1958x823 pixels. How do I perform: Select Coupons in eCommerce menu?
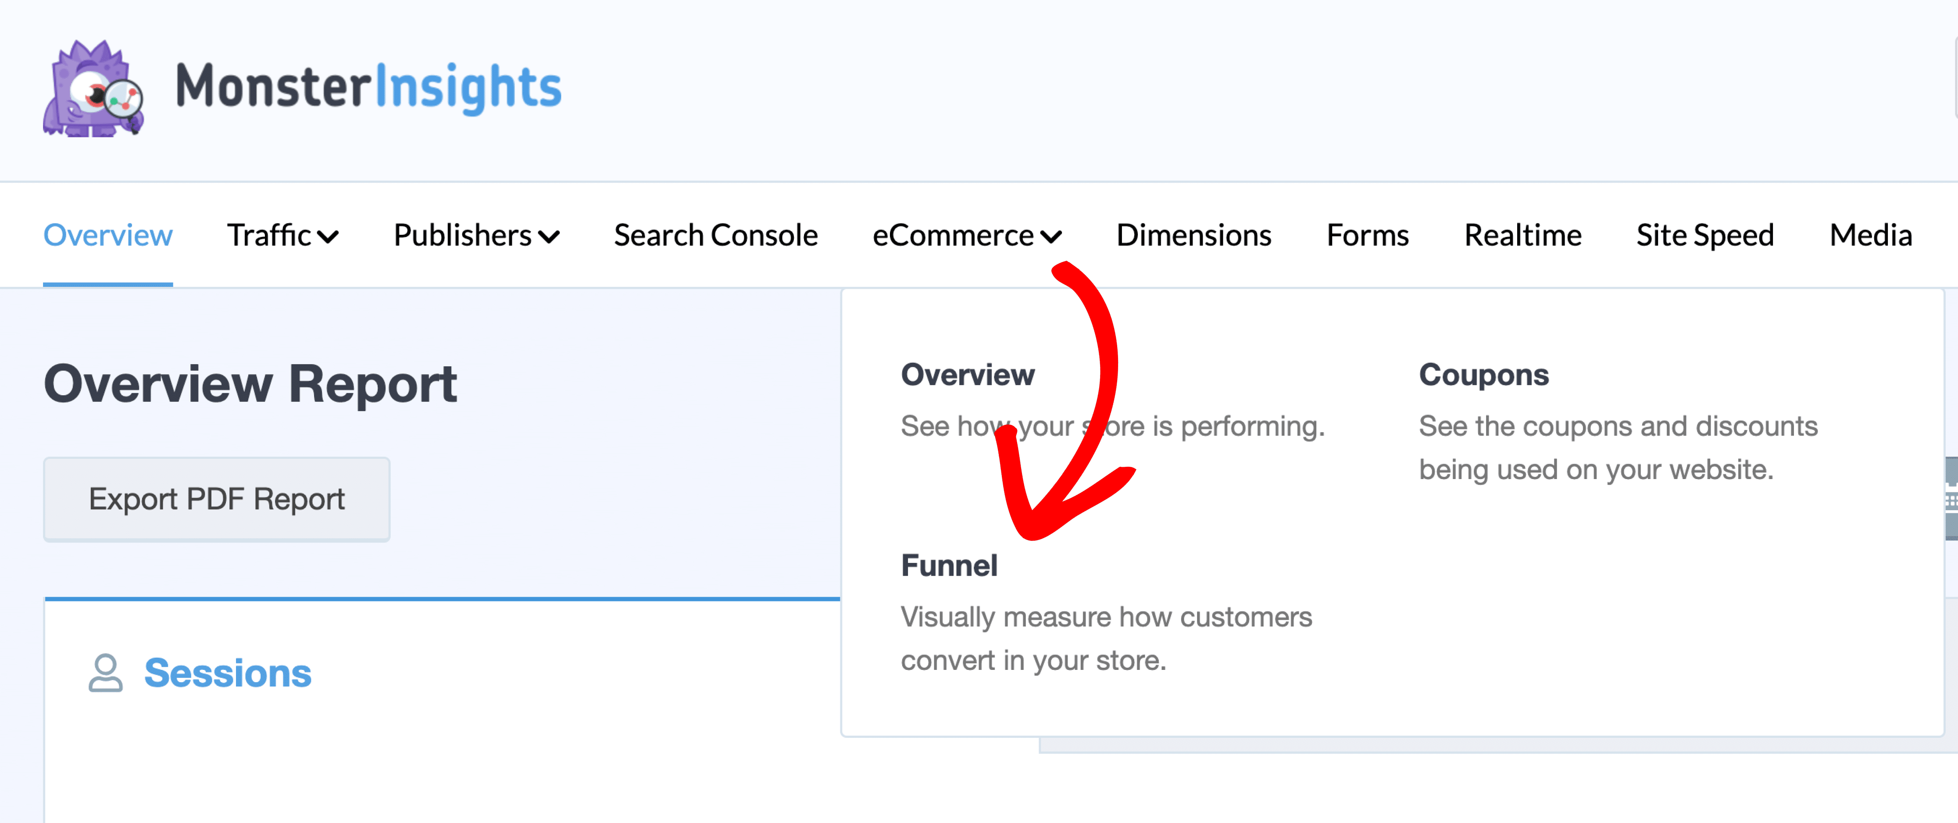[x=1483, y=375]
